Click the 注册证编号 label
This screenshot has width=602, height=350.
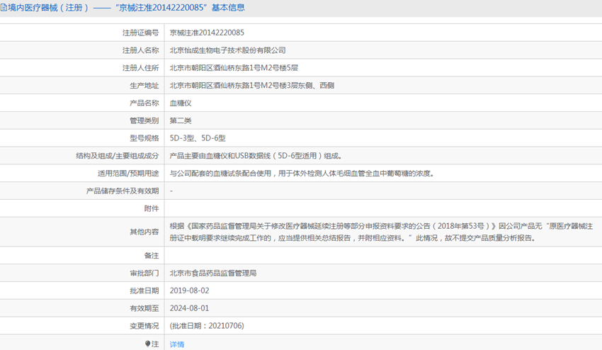point(140,33)
